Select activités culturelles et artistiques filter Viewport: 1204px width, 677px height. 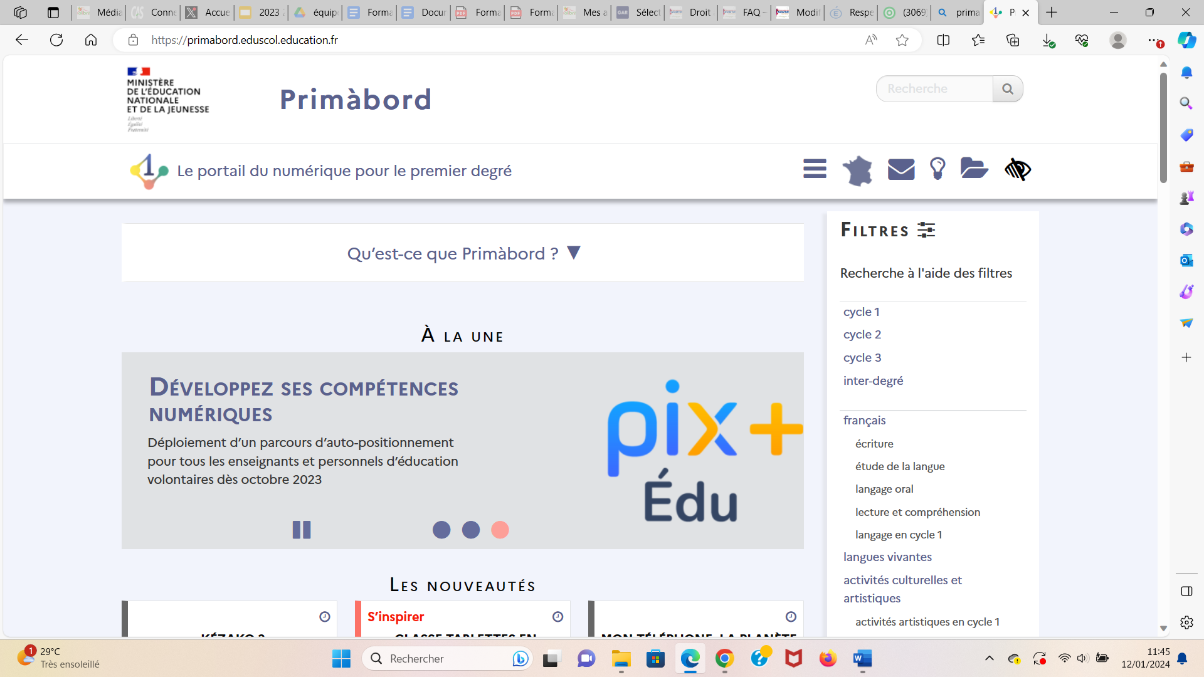902,589
